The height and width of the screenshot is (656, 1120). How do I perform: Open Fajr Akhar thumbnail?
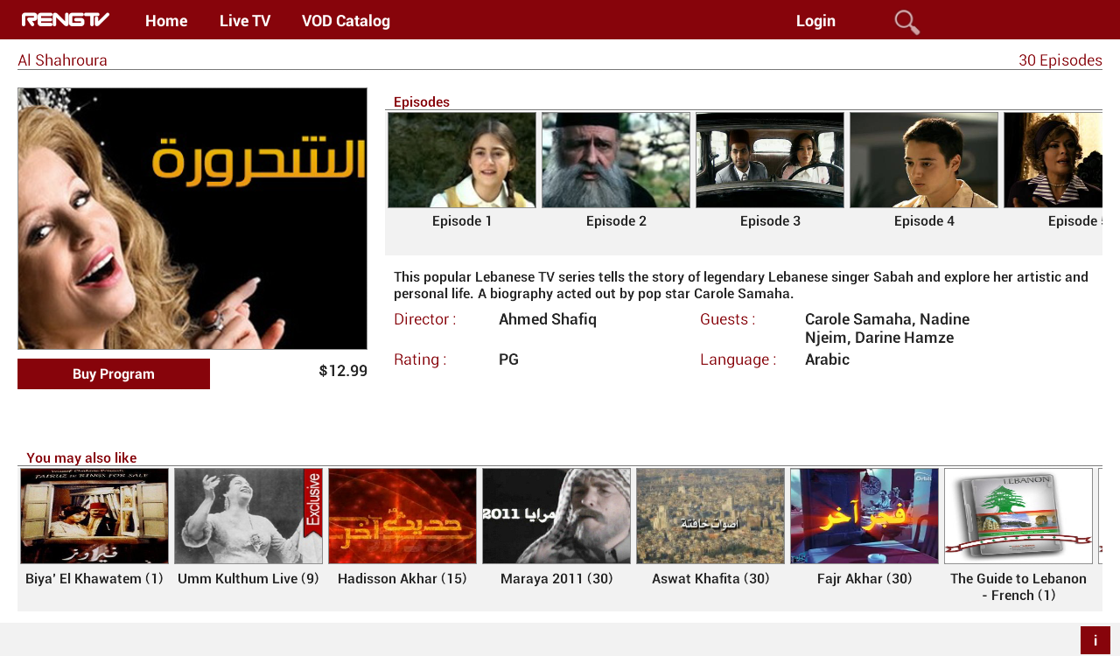(864, 516)
